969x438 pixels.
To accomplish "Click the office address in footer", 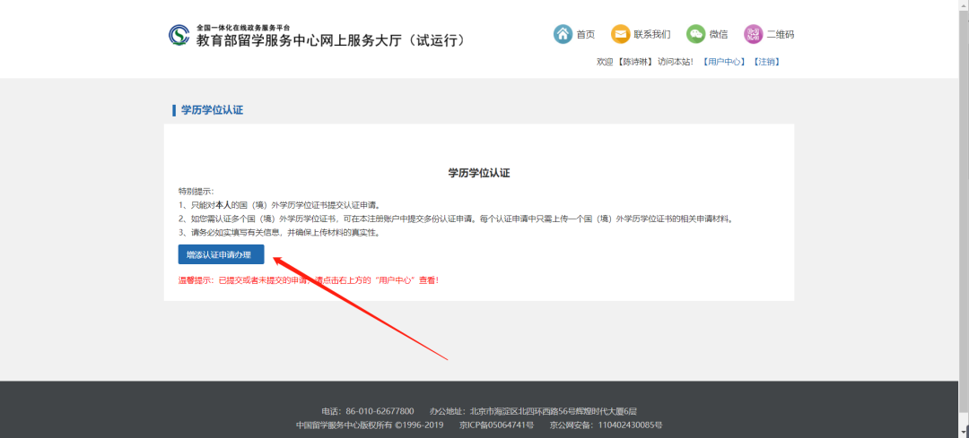I will [533, 411].
